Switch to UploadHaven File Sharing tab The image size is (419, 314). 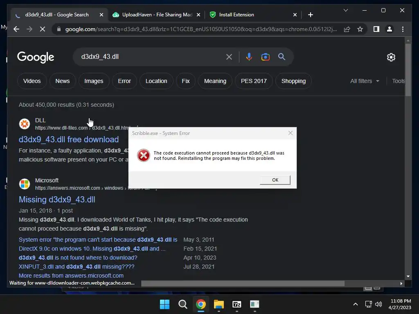(x=157, y=15)
